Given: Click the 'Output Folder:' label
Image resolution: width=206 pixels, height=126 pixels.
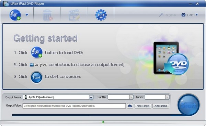Looking at the screenshot, I should [x=14, y=105].
